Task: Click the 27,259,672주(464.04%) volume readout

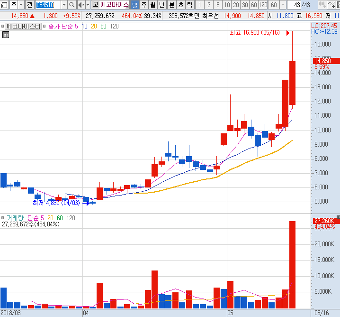Action: point(31,224)
